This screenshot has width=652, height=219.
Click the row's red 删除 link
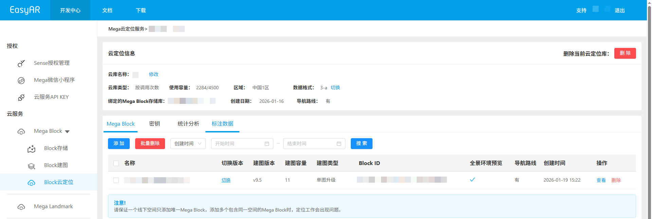pos(616,180)
